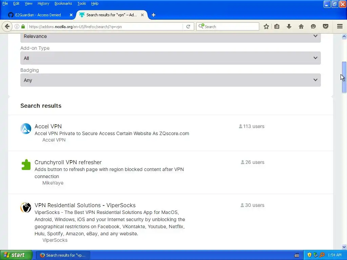Click the Search results heading

(x=41, y=106)
